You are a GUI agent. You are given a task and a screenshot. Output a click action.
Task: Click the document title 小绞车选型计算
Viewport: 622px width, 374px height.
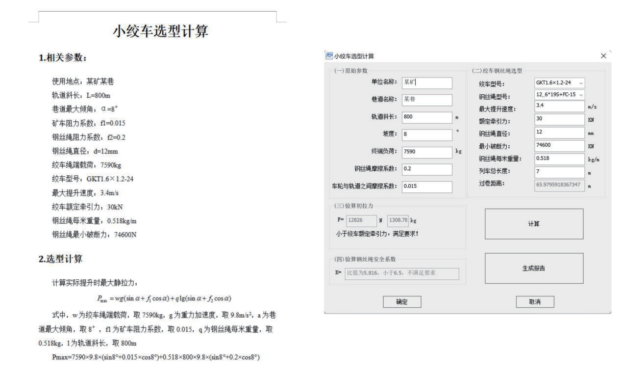tap(161, 32)
